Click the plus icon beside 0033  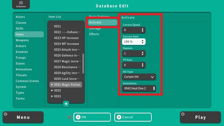(52, 96)
